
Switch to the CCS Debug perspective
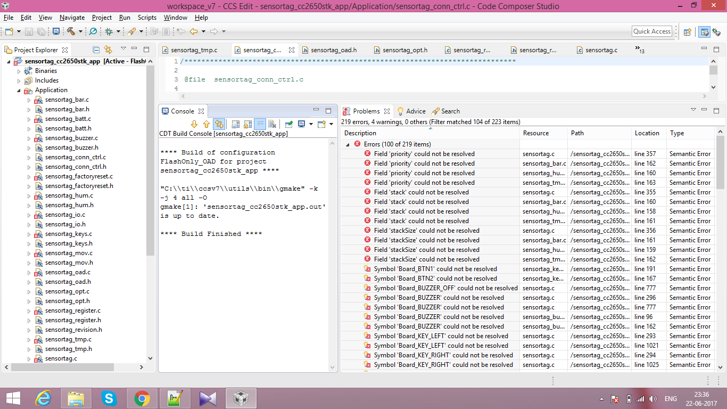pyautogui.click(x=716, y=31)
